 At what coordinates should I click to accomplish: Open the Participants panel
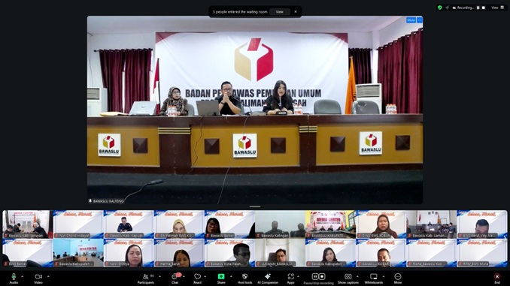pos(146,278)
